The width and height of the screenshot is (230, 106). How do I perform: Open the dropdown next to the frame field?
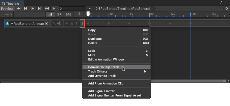click(90, 8)
